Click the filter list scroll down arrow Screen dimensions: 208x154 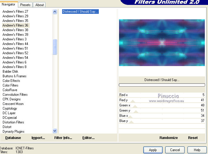pos(55,131)
